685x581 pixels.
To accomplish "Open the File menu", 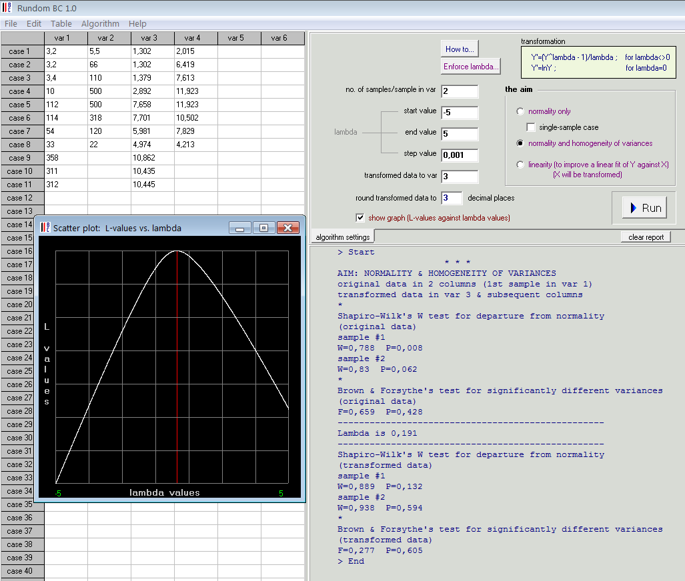I will click(11, 24).
